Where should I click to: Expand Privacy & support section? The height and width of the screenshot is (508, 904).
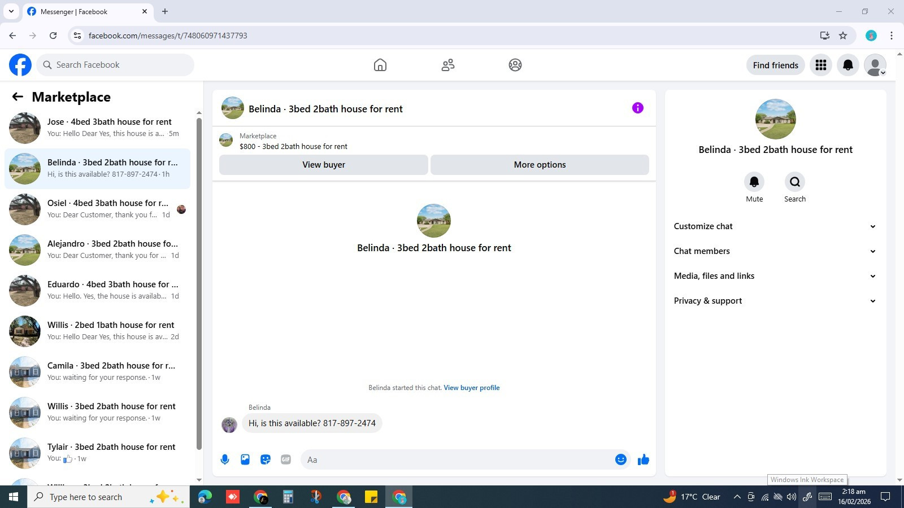point(775,301)
